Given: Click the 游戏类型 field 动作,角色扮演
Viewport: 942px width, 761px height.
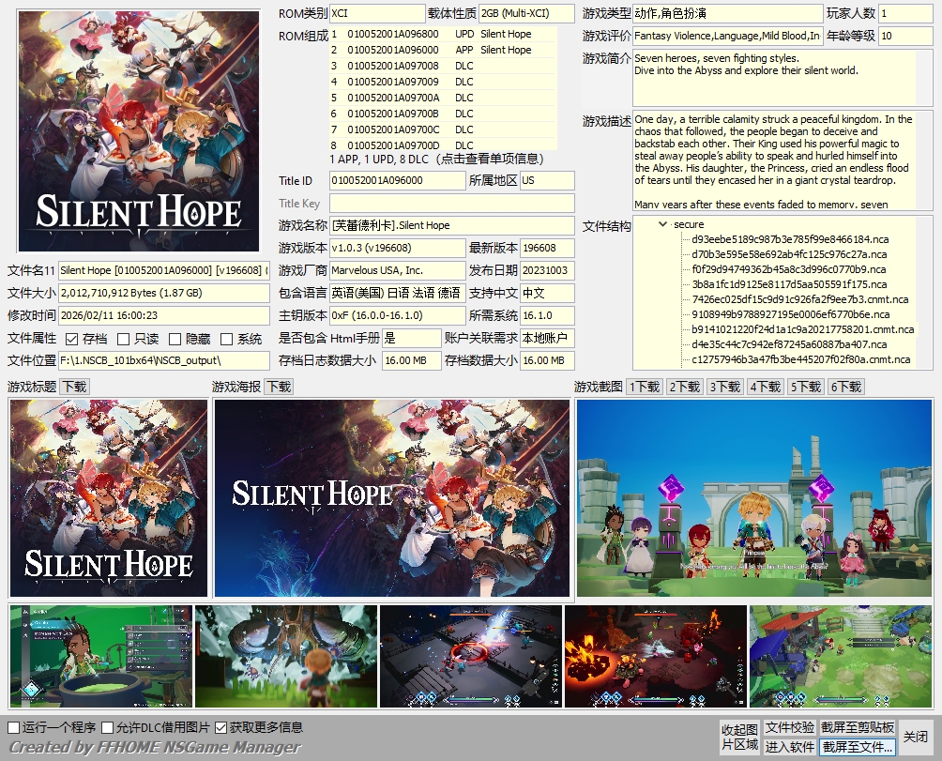Looking at the screenshot, I should 727,13.
